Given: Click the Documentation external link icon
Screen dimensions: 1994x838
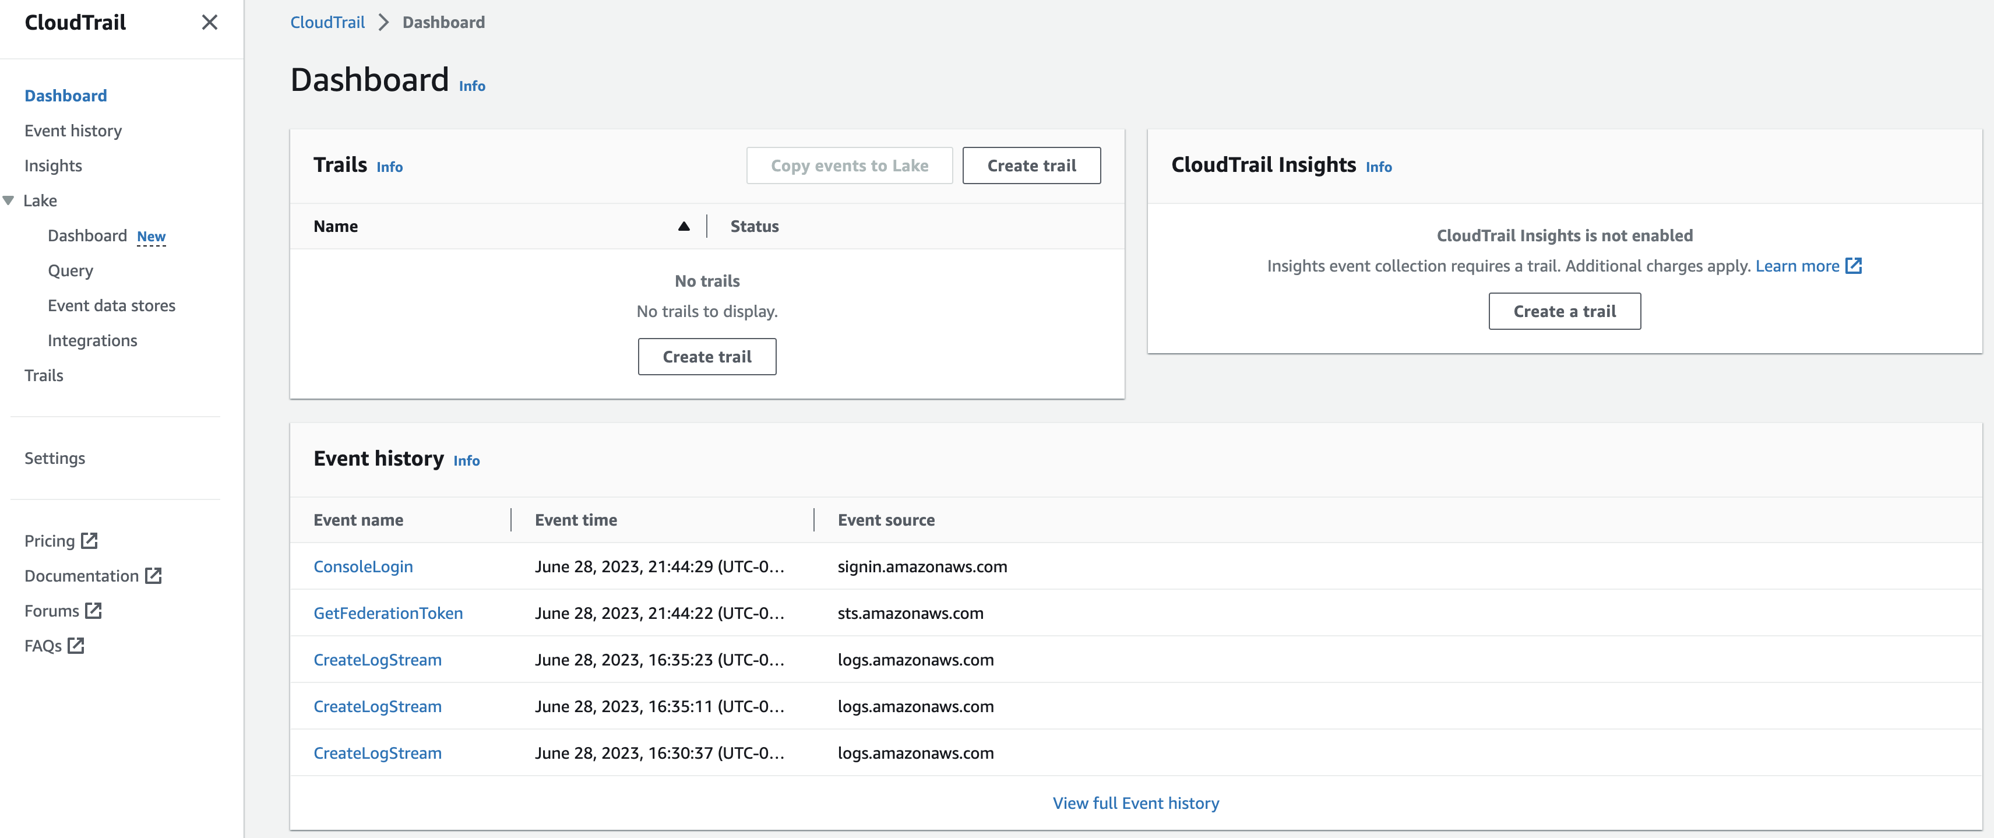Looking at the screenshot, I should point(153,575).
